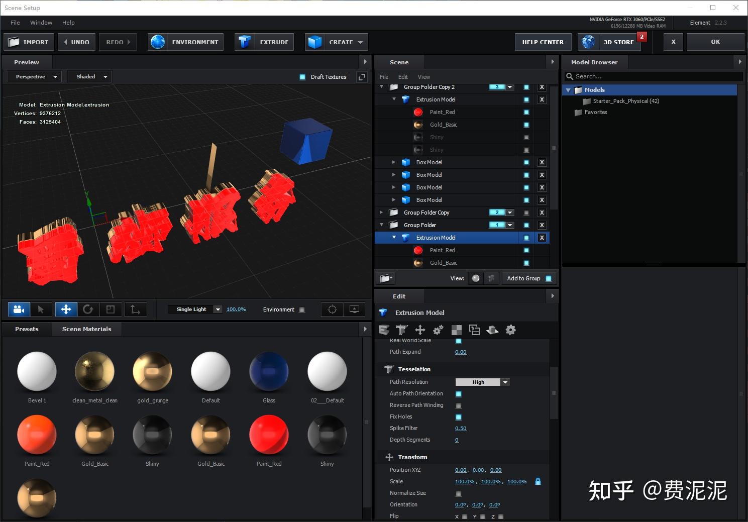The image size is (748, 522).
Task: Open the Window menu
Action: pyautogui.click(x=41, y=22)
